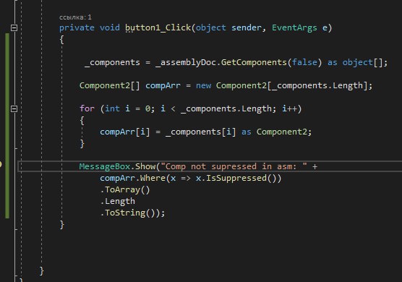Click the .Length property line

coord(117,201)
